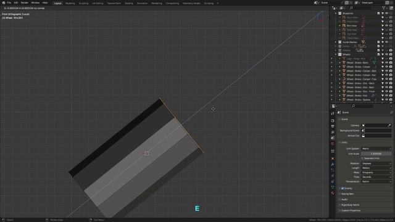Viewport: 395px width, 222px height.
Task: Open the Material properties tab
Action: (x=333, y=193)
